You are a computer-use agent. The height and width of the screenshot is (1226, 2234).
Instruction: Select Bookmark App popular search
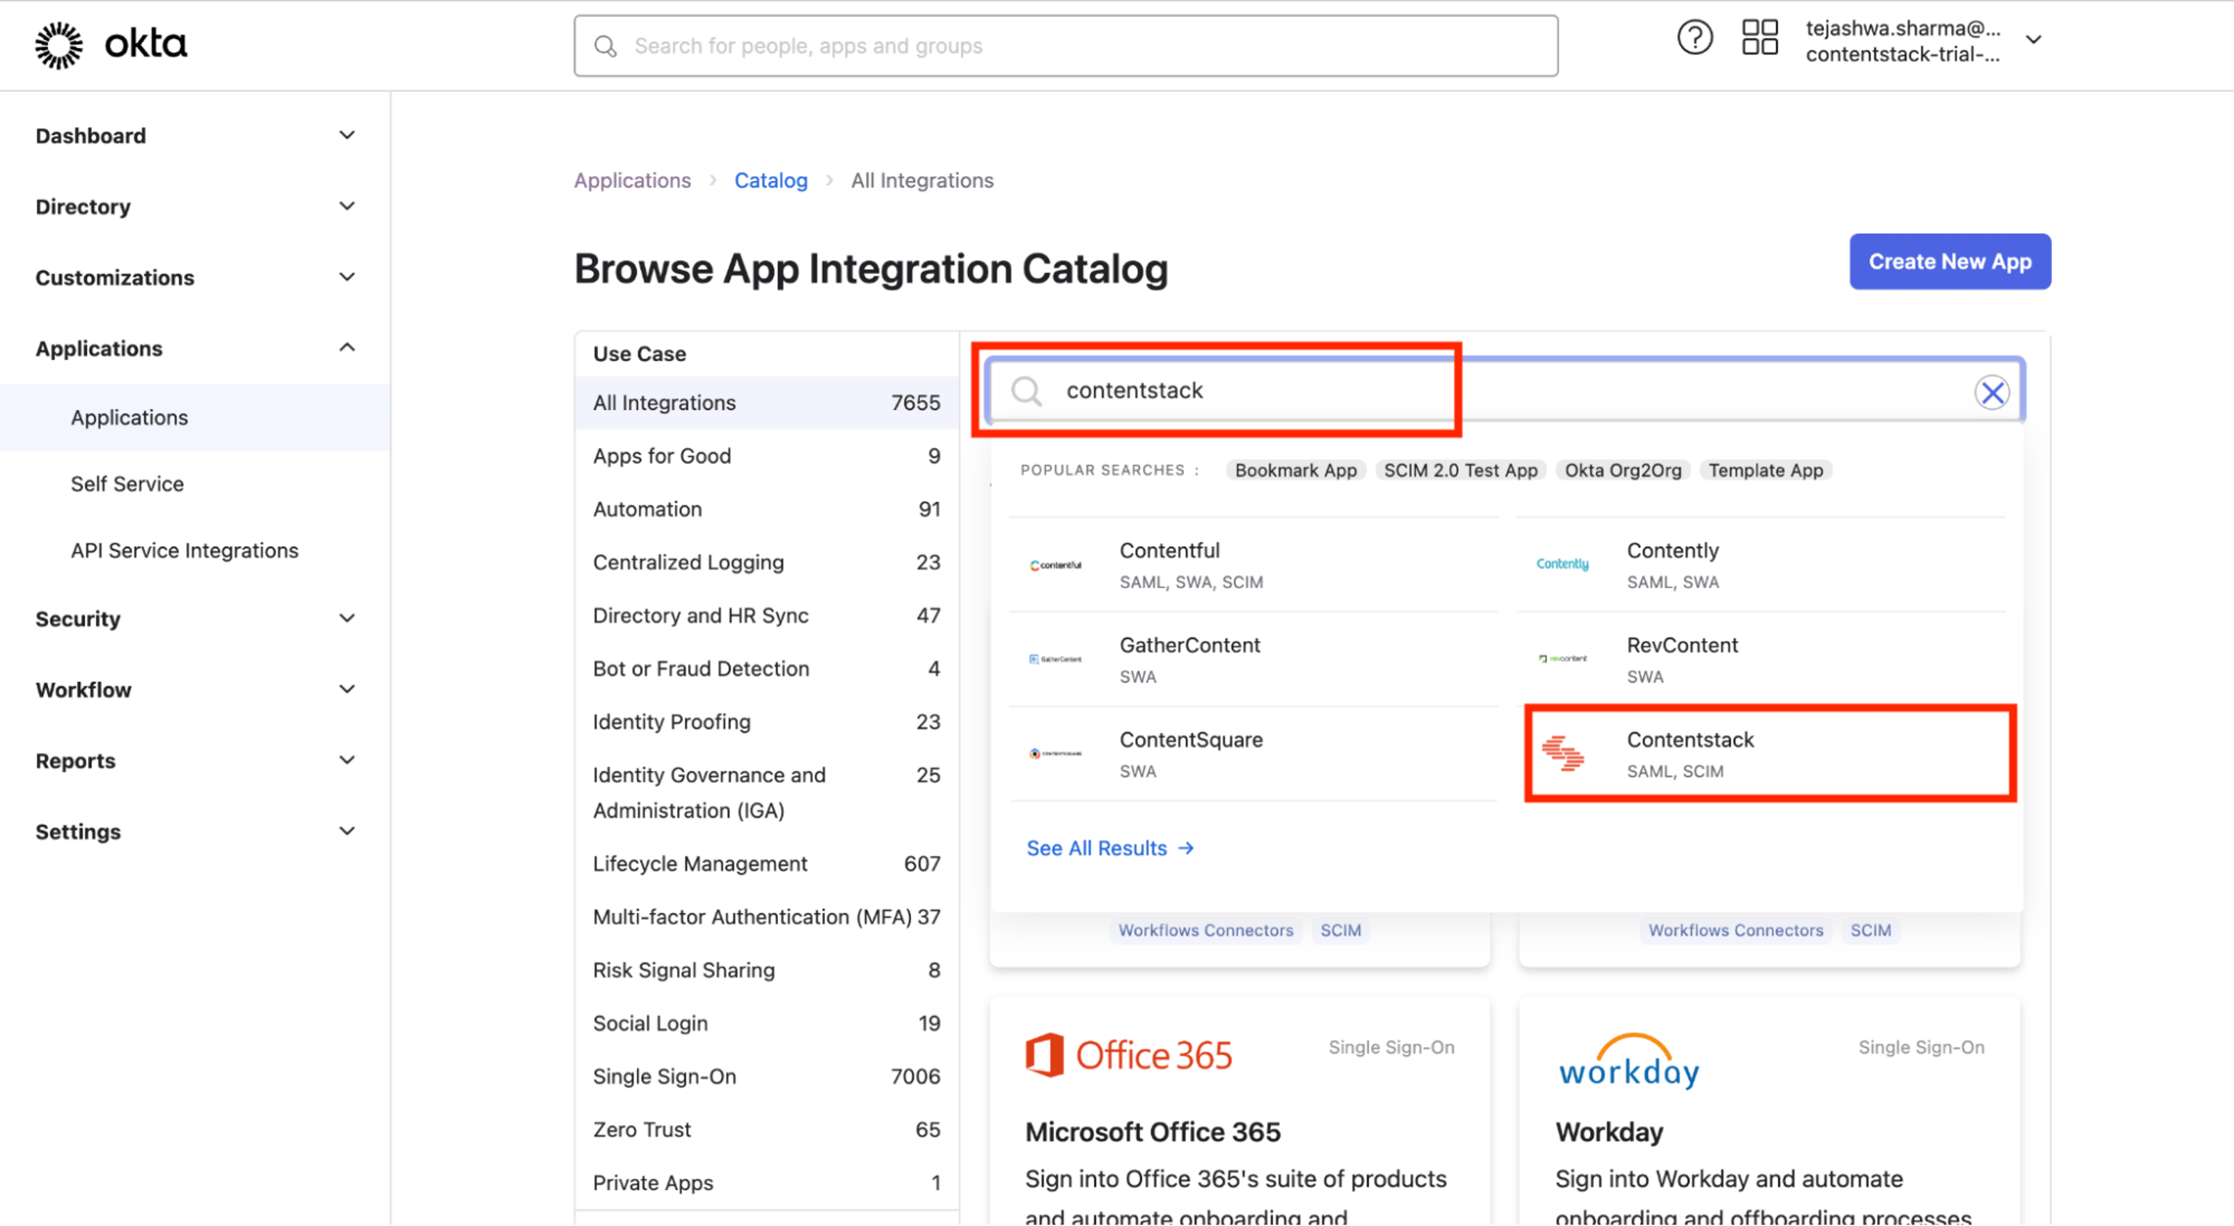(1296, 470)
